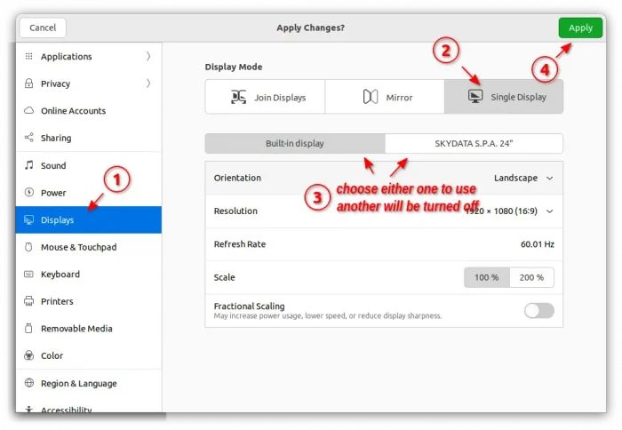Open Region & Language settings

[78, 383]
